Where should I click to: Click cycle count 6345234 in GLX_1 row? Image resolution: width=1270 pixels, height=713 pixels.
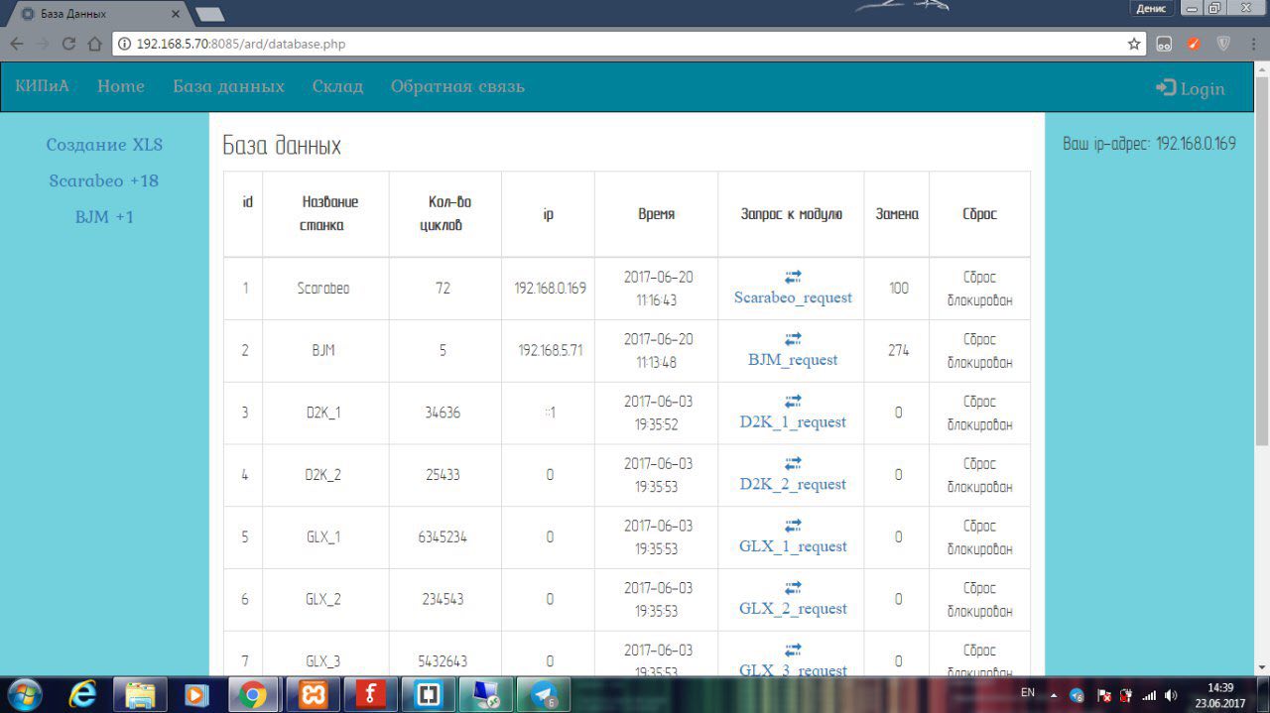point(443,536)
